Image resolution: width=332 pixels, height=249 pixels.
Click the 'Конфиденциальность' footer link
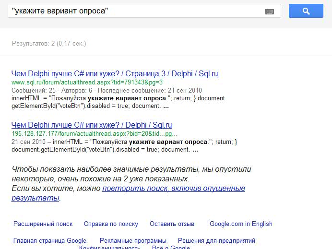pyautogui.click(x=109, y=247)
